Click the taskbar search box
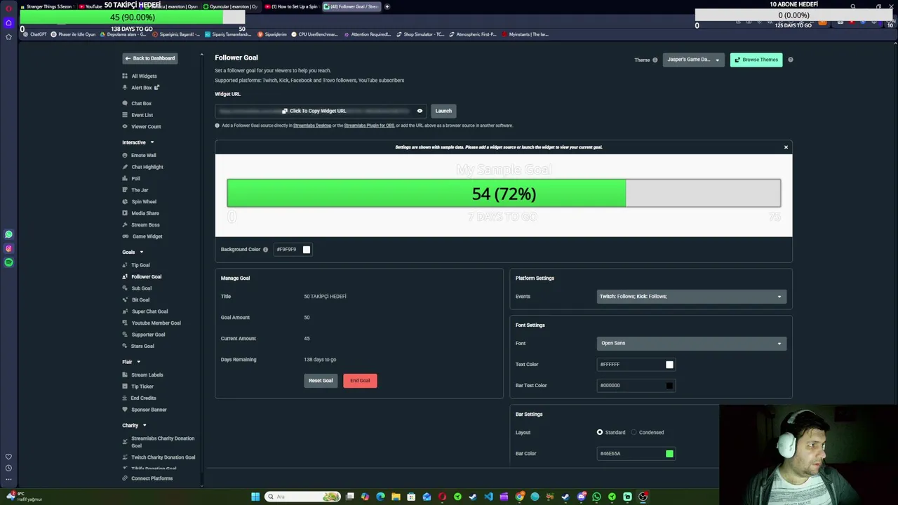 coord(302,497)
